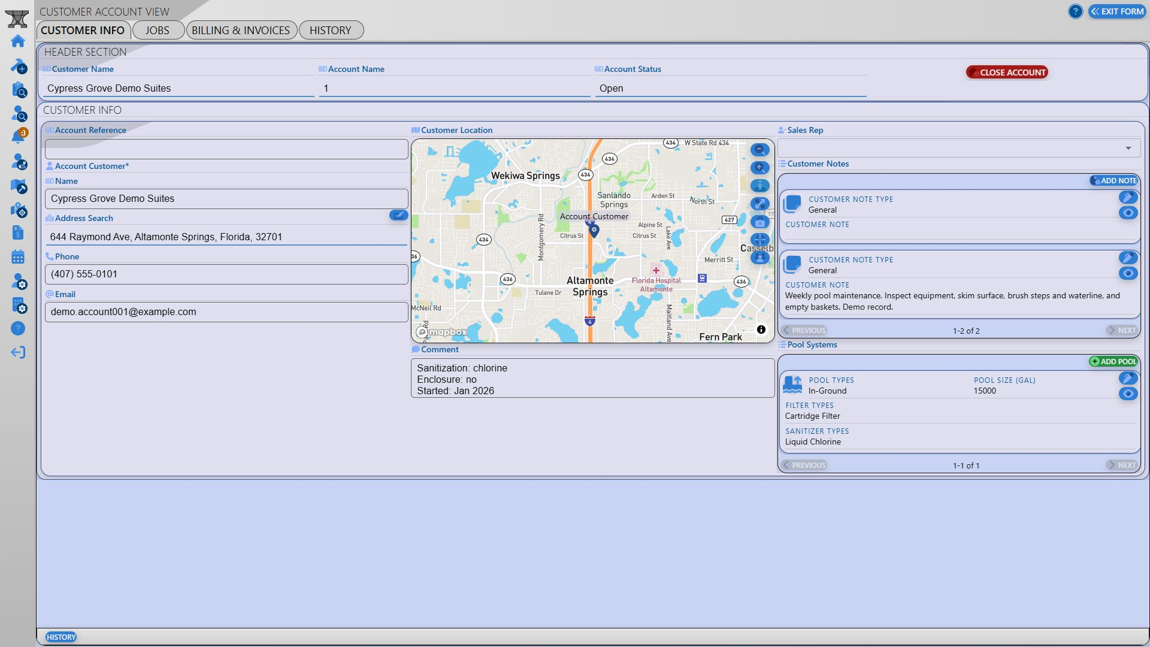Click the logout arrow sidebar icon
The image size is (1150, 647).
point(18,352)
